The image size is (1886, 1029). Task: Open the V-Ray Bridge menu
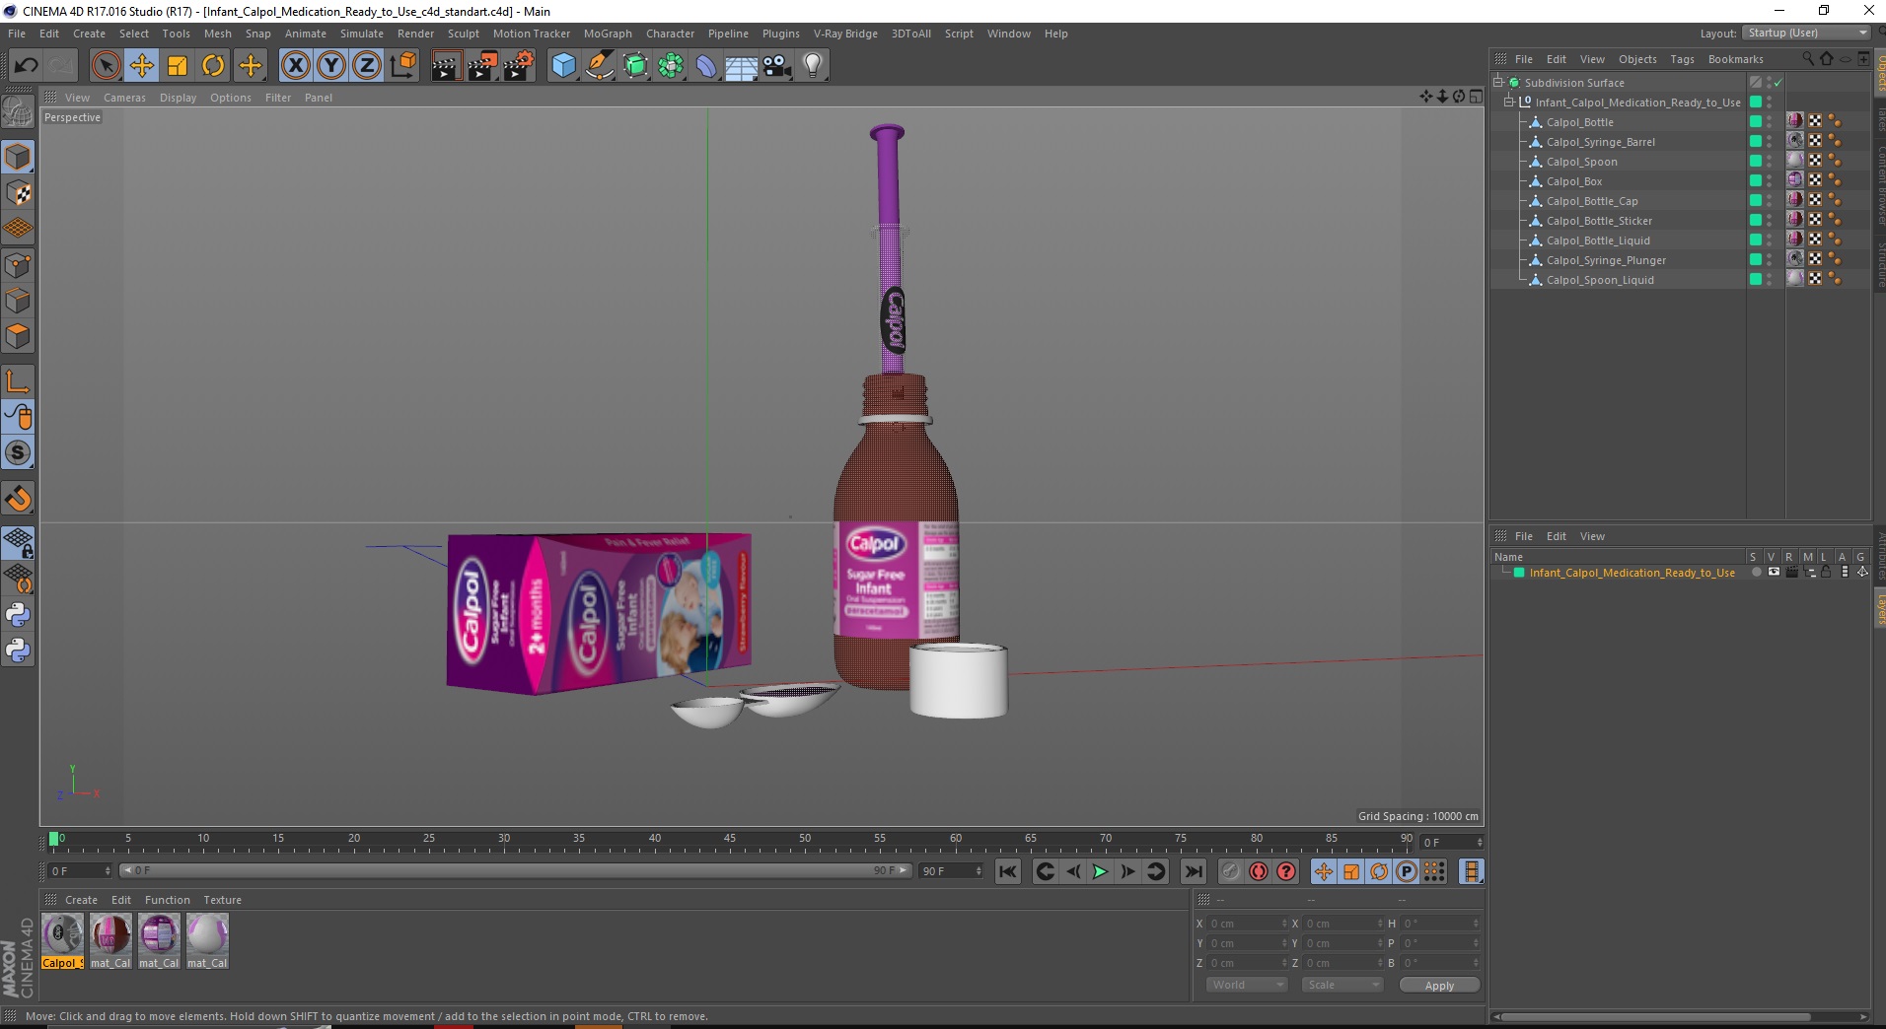coord(845,34)
